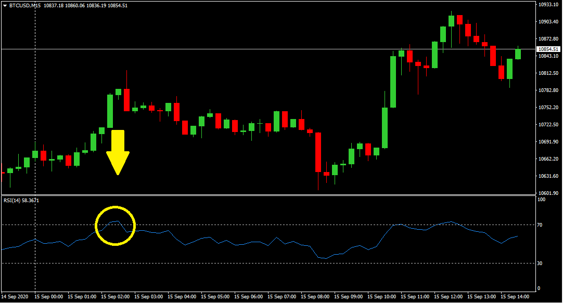Click the 10843.10 price scale label
Viewport: 563px width, 303px height.
click(548, 56)
